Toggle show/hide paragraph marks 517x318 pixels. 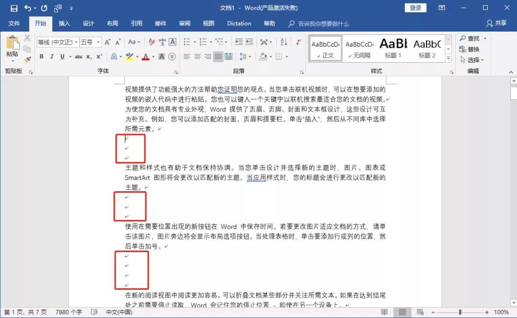click(x=298, y=42)
